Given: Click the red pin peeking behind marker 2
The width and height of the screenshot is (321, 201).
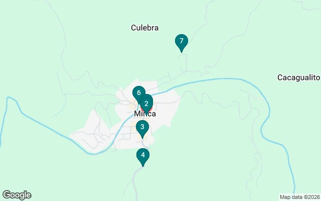Looking at the screenshot, I should click(151, 109).
